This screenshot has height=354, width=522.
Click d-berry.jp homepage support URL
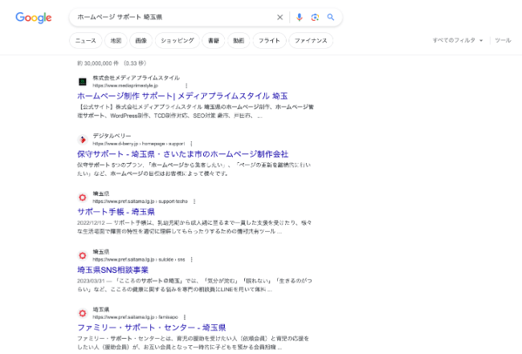tap(138, 144)
